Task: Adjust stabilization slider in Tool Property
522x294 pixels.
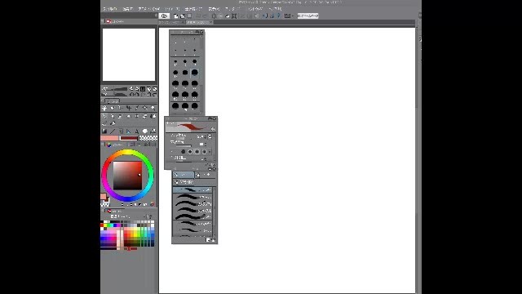Action: (184, 162)
